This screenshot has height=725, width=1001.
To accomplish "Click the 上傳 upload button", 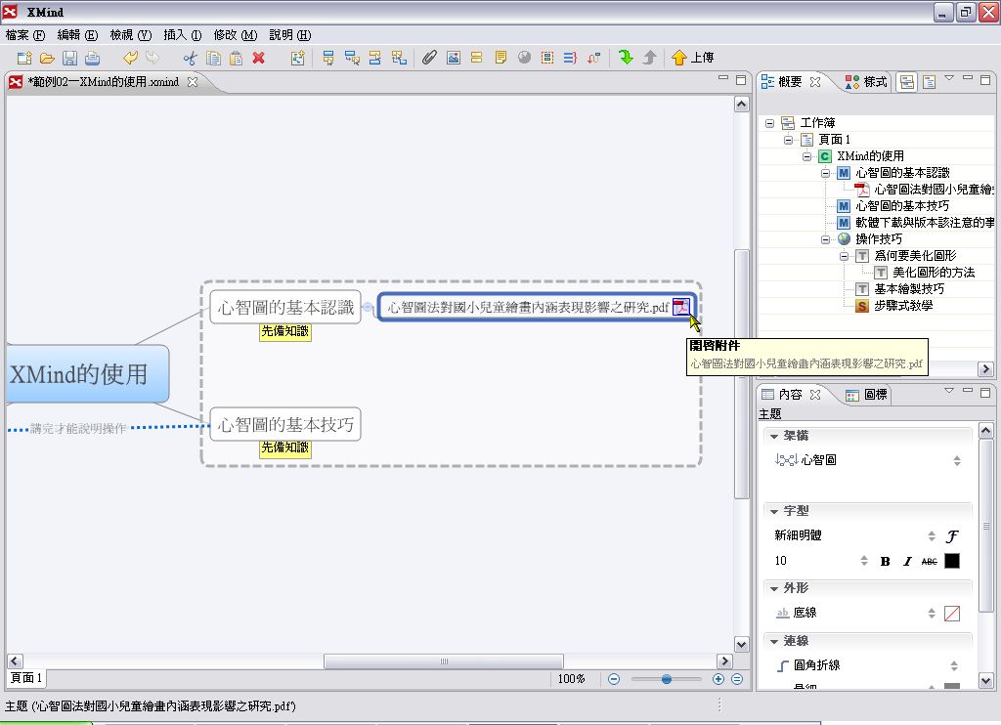I will (x=693, y=58).
